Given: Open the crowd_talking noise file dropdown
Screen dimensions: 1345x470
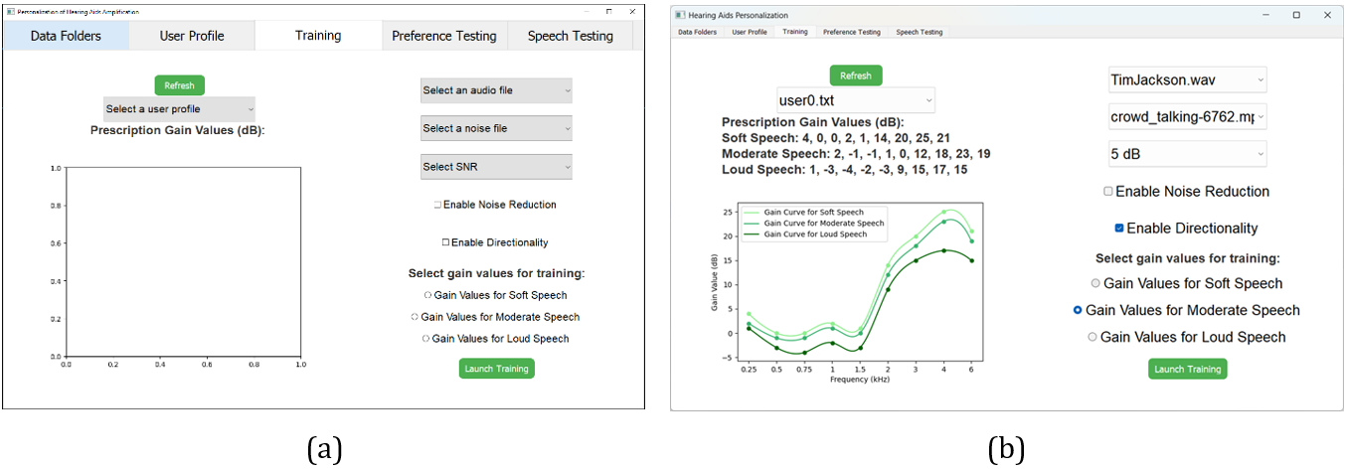Looking at the screenshot, I should pos(1188,117).
